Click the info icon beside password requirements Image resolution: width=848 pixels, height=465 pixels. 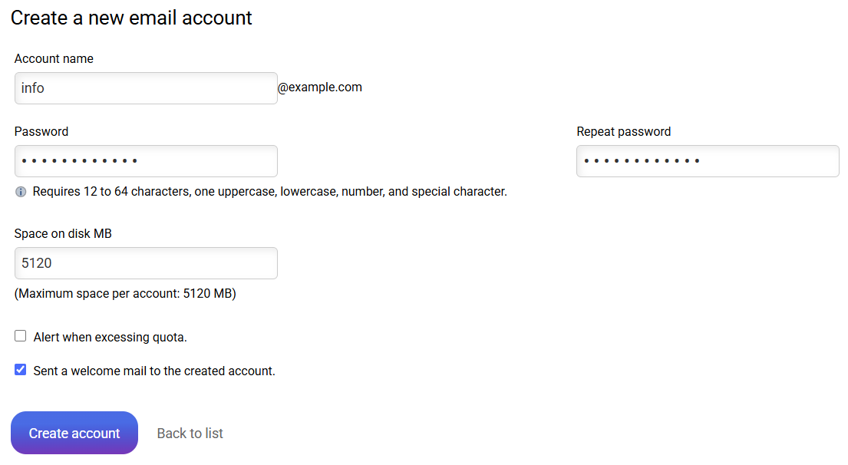coord(21,192)
